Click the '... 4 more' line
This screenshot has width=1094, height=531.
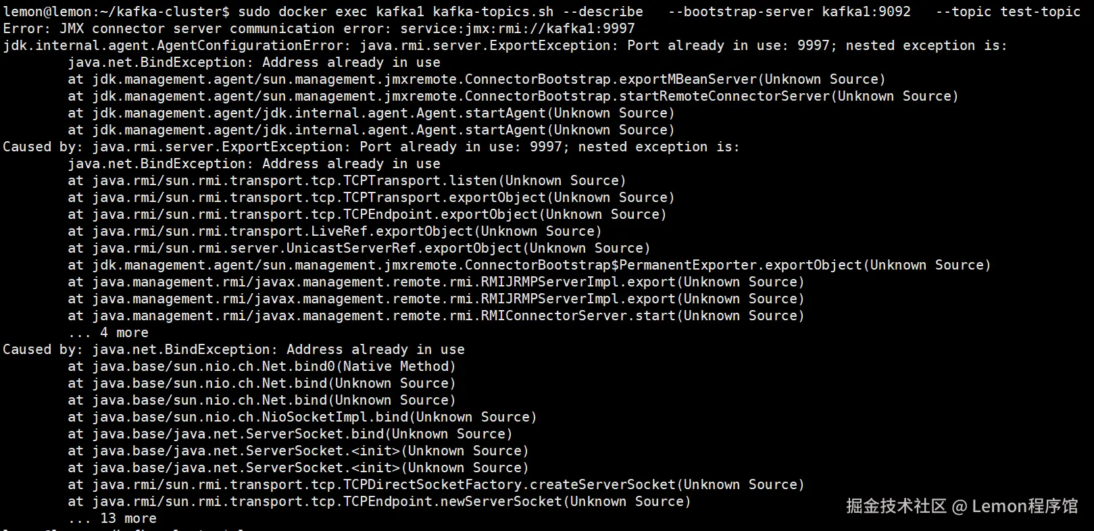pos(108,332)
